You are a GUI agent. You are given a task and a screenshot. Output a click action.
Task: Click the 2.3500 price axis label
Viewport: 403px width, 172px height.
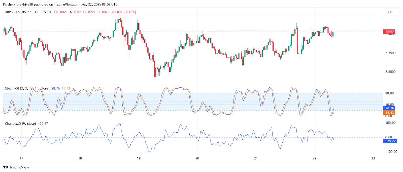[x=390, y=53]
